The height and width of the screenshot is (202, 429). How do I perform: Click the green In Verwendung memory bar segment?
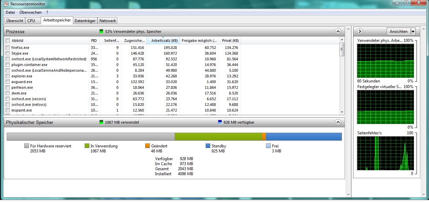[x=218, y=137]
